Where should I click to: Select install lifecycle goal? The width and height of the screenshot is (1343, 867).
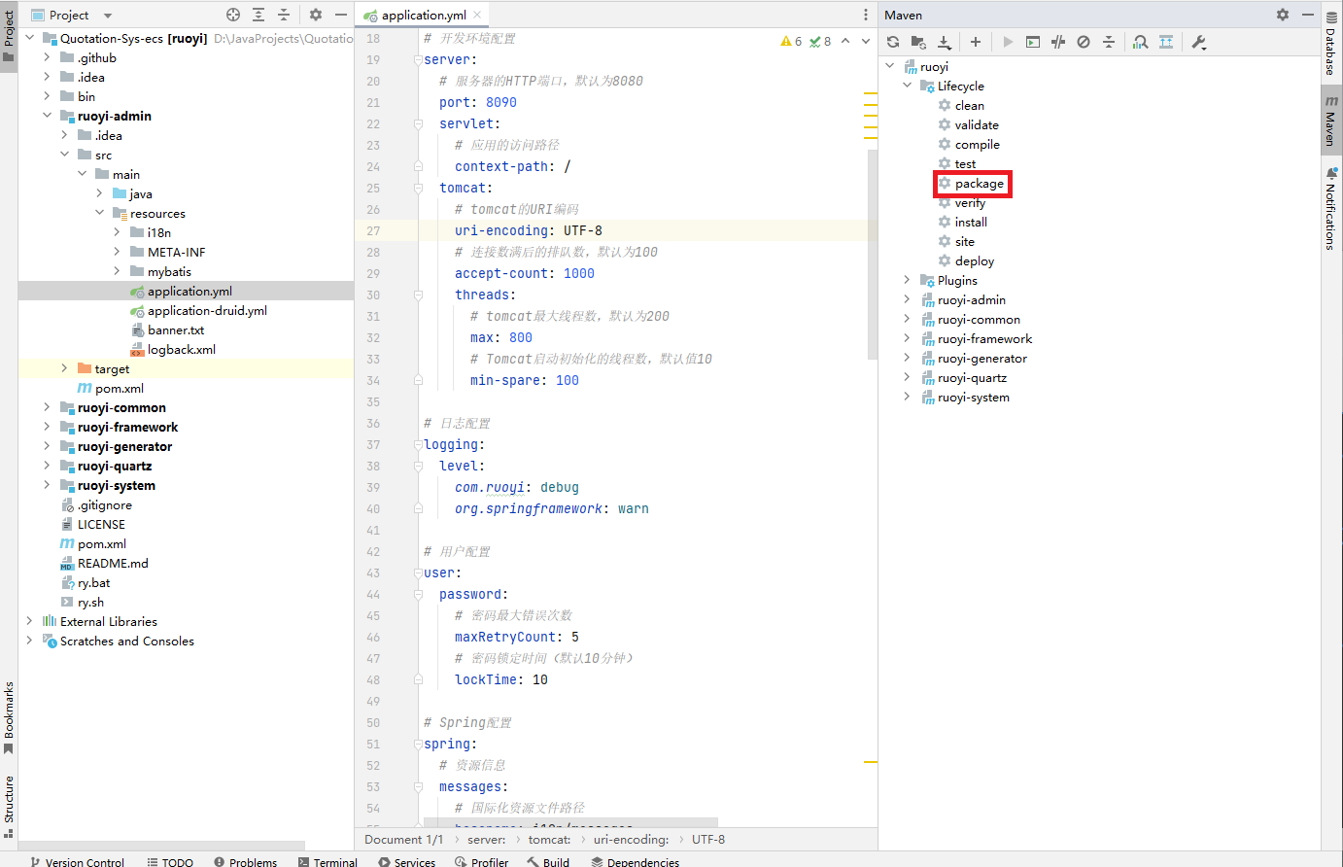tap(971, 222)
